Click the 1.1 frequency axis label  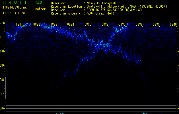click(2, 37)
